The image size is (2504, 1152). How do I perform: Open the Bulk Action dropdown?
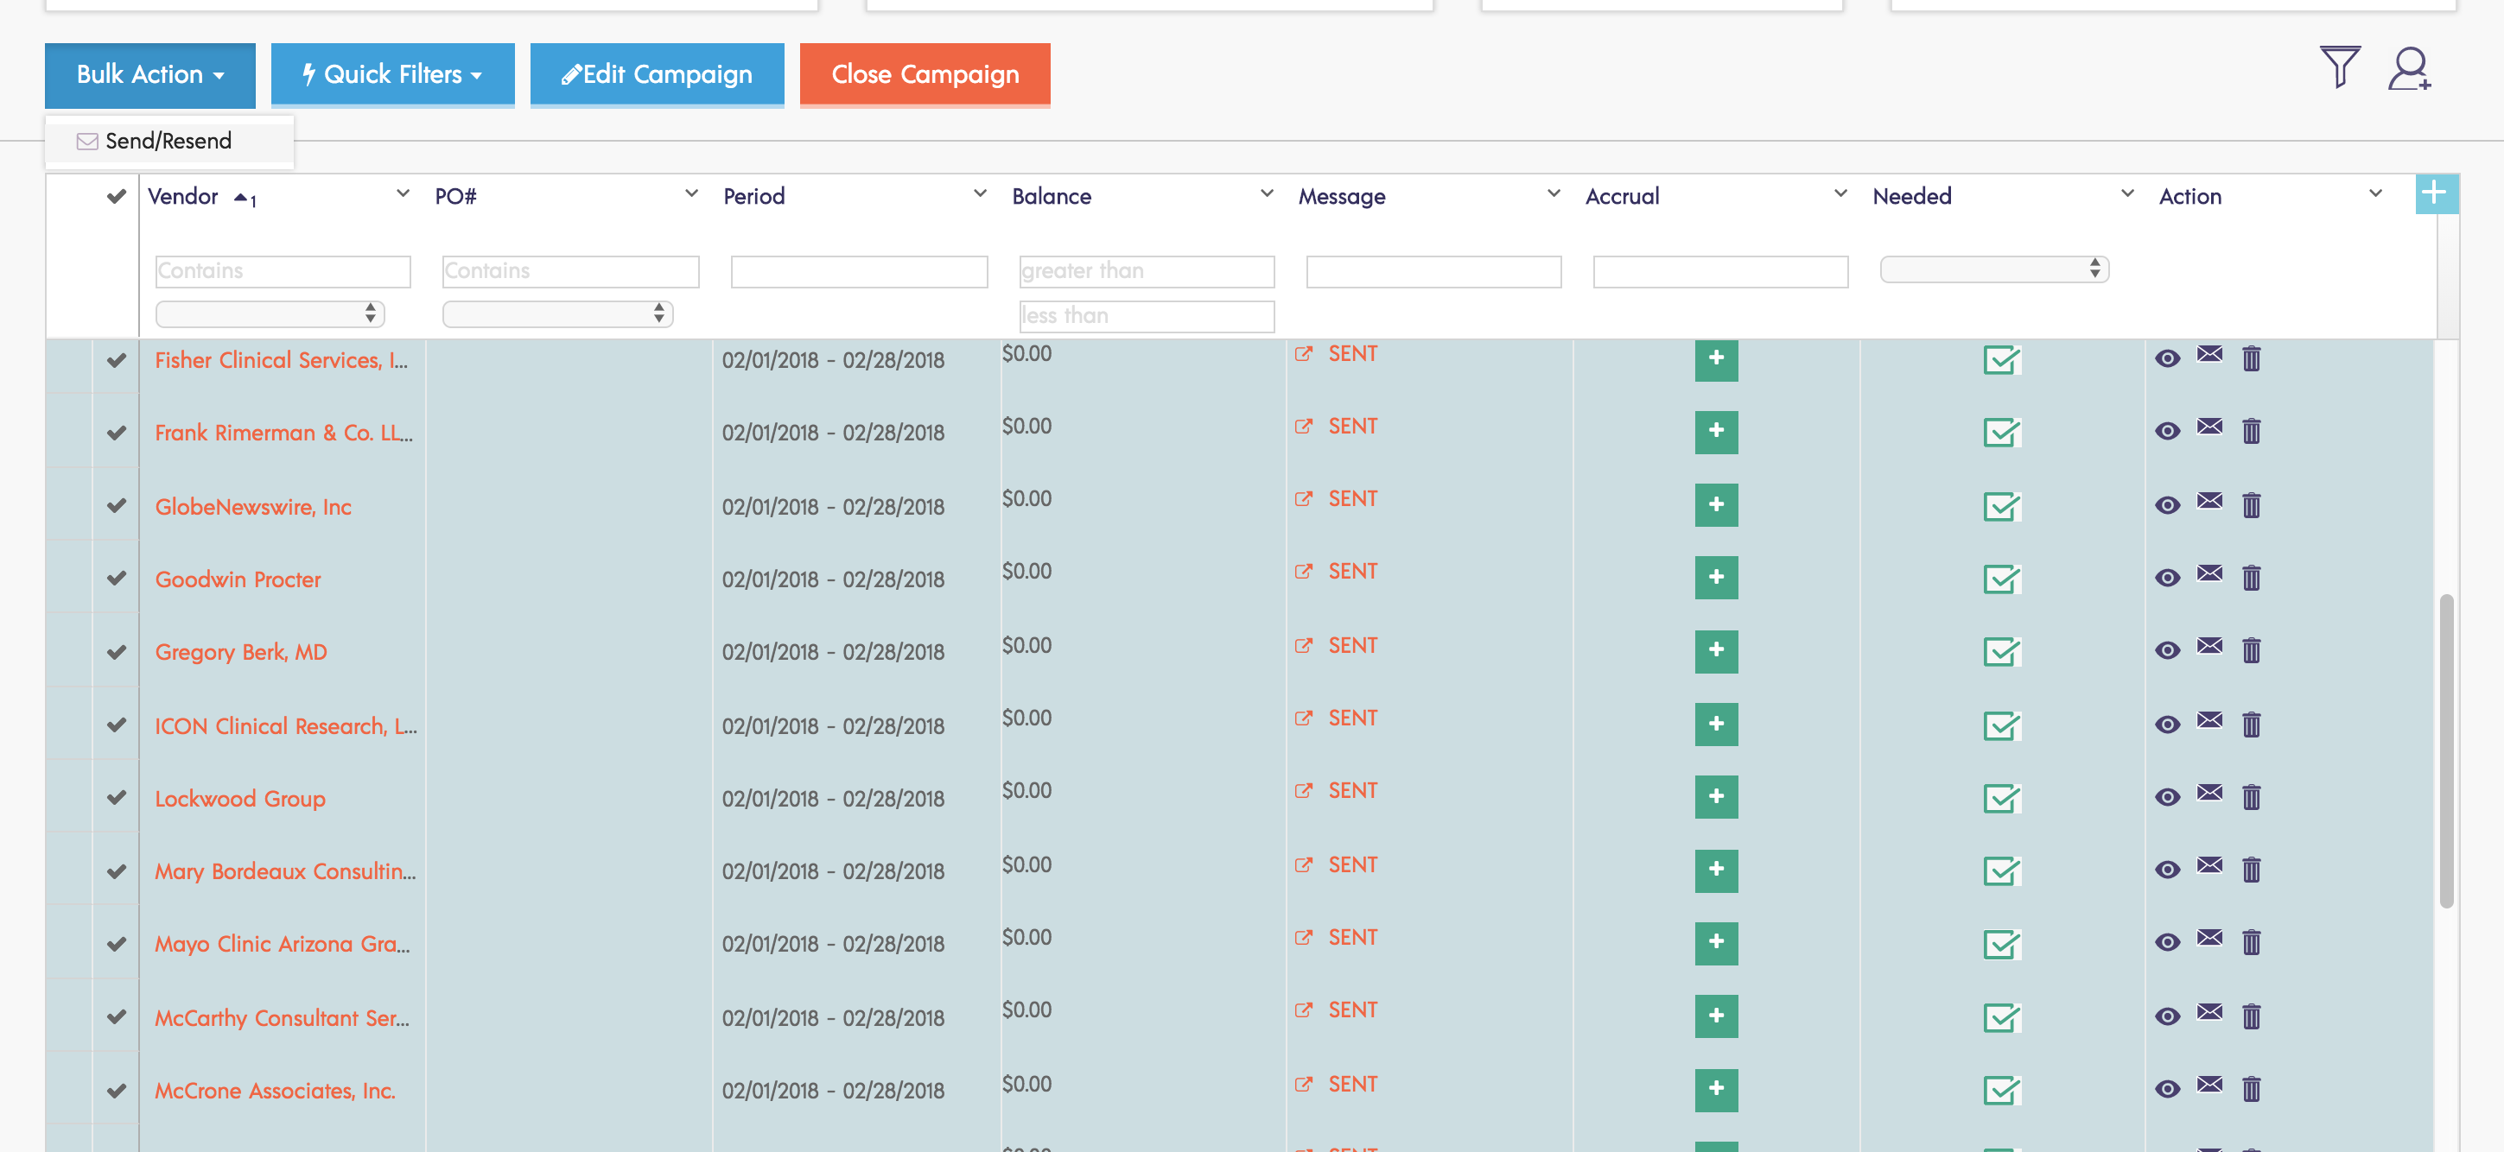(149, 75)
